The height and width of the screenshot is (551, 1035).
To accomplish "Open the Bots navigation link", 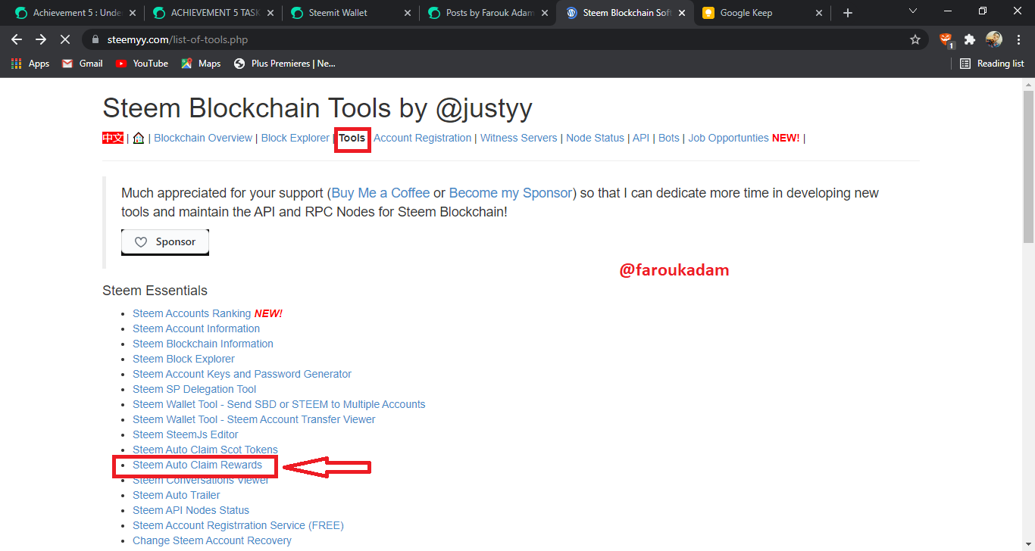I will (669, 138).
